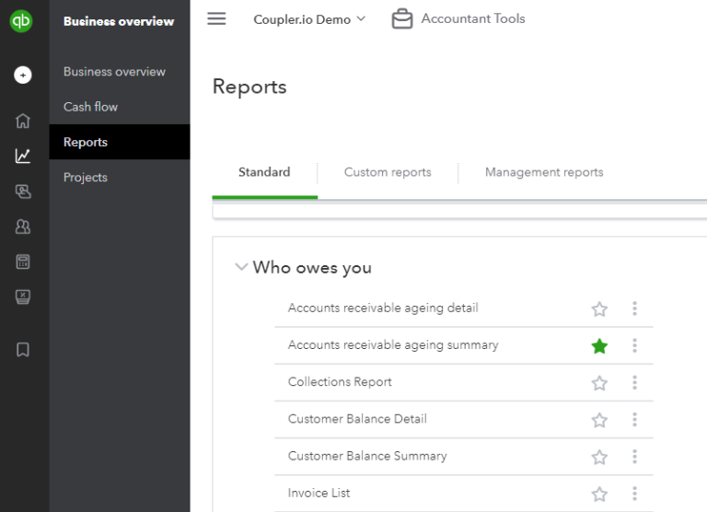The width and height of the screenshot is (707, 512).
Task: Select the Business overview chart icon
Action: (x=23, y=156)
